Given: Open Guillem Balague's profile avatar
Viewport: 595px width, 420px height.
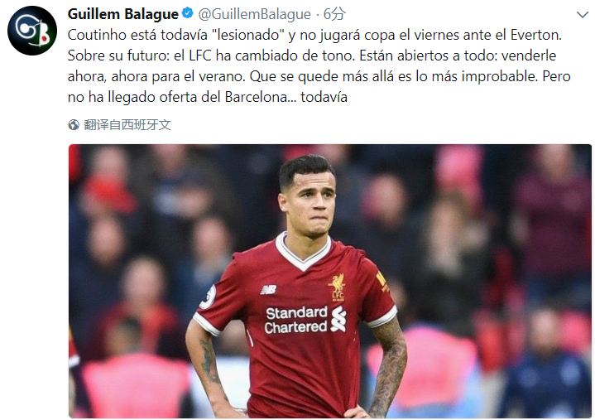Looking at the screenshot, I should pyautogui.click(x=32, y=31).
